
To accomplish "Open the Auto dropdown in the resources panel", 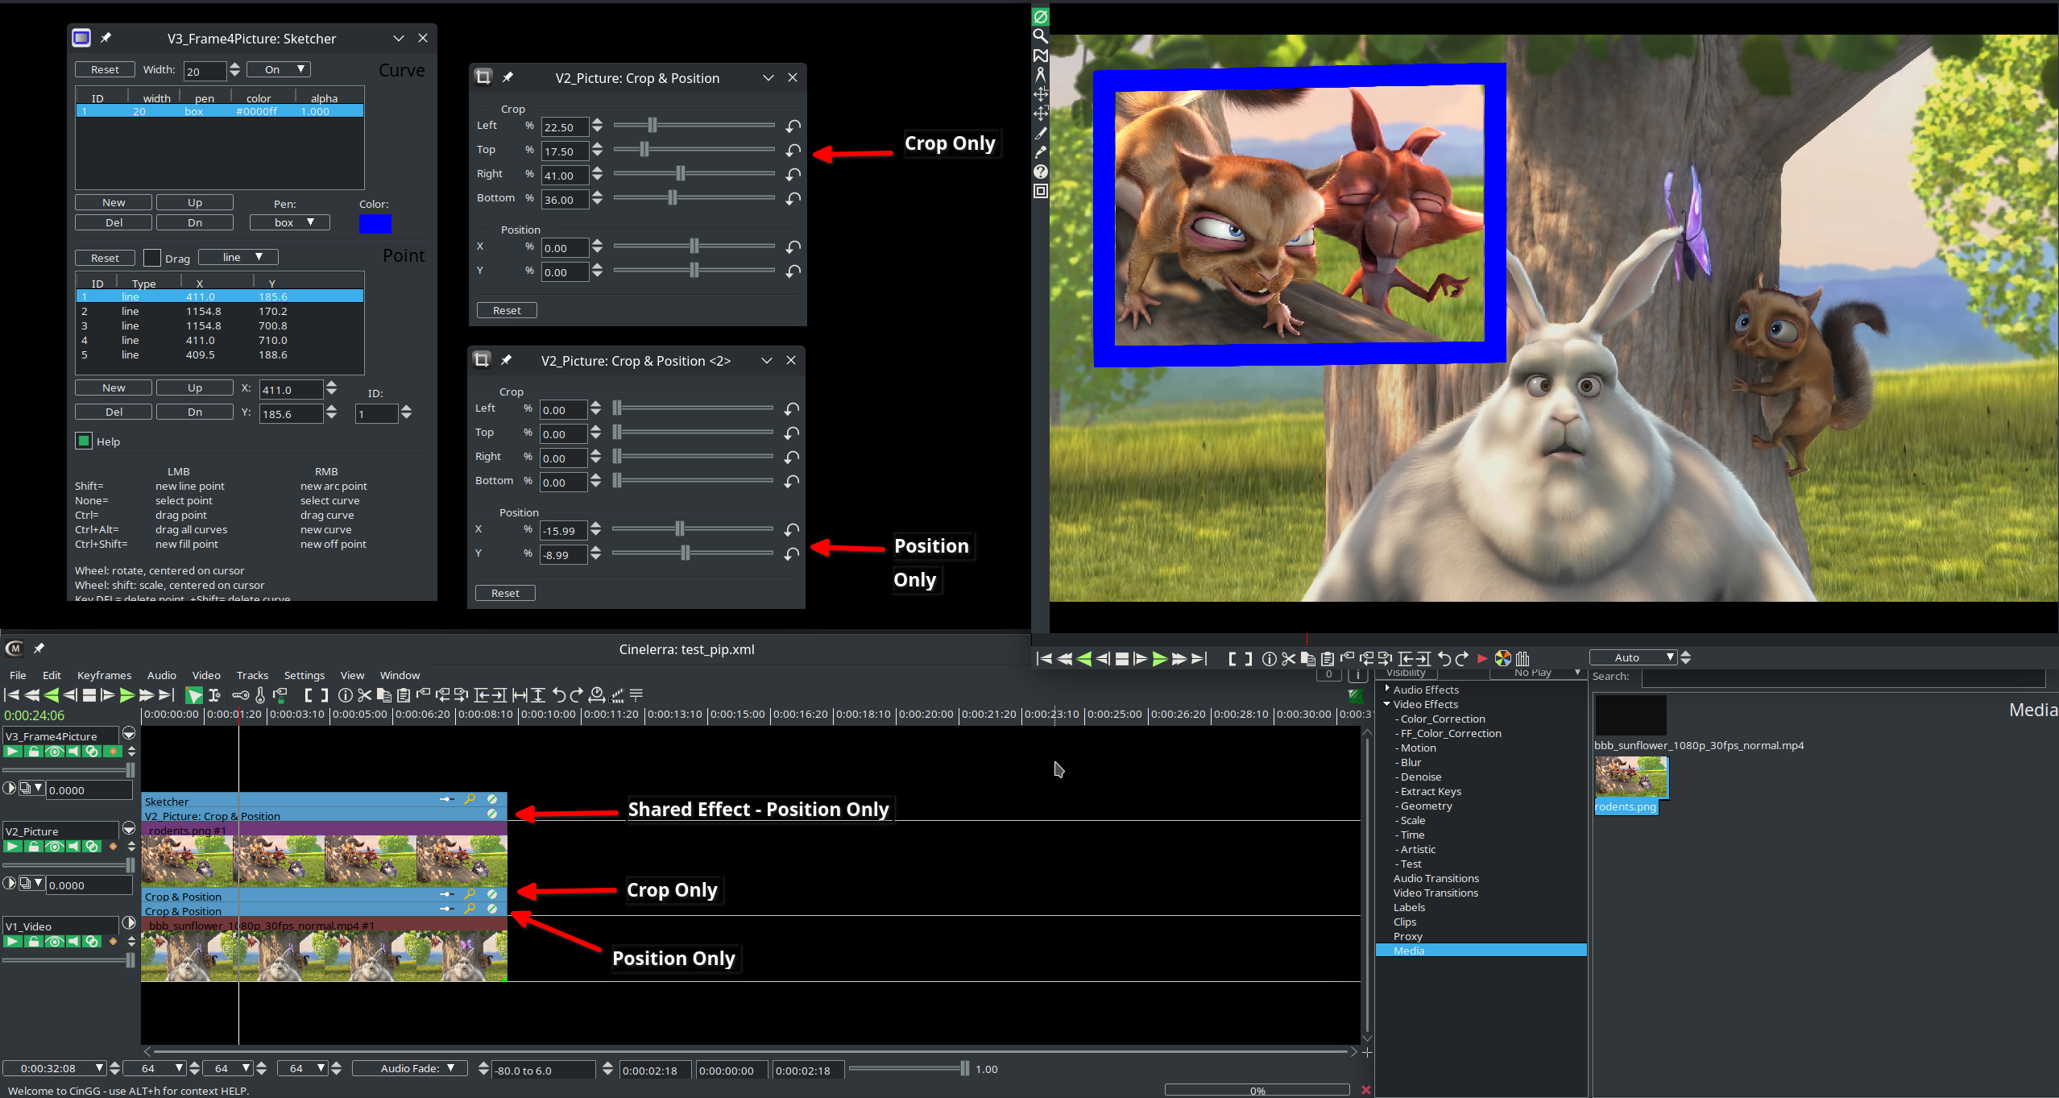I will click(1635, 657).
